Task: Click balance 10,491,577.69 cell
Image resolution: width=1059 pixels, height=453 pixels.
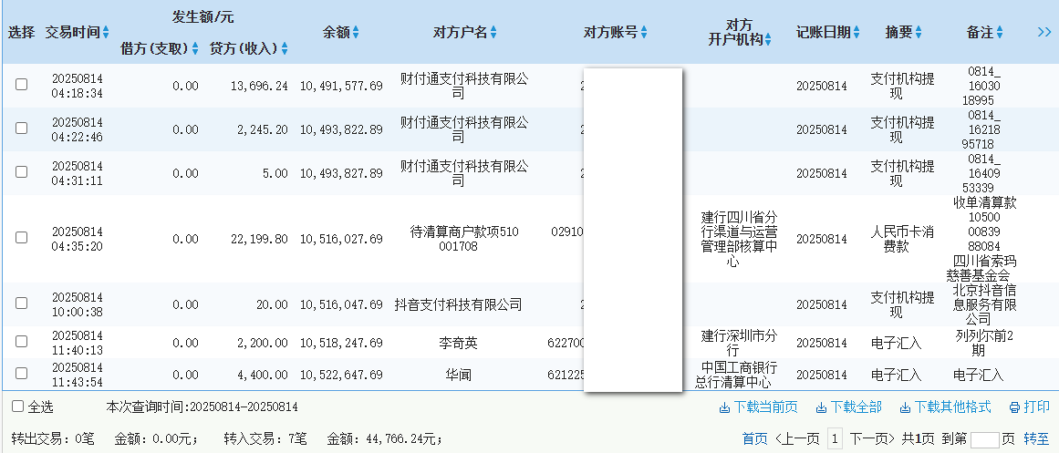Action: coord(341,86)
